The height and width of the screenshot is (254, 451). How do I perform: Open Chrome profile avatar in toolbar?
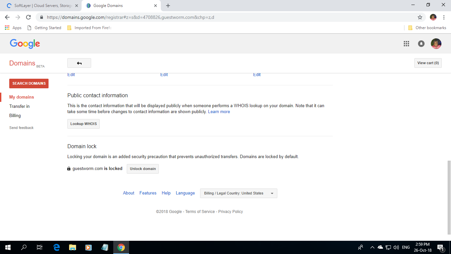point(433,17)
